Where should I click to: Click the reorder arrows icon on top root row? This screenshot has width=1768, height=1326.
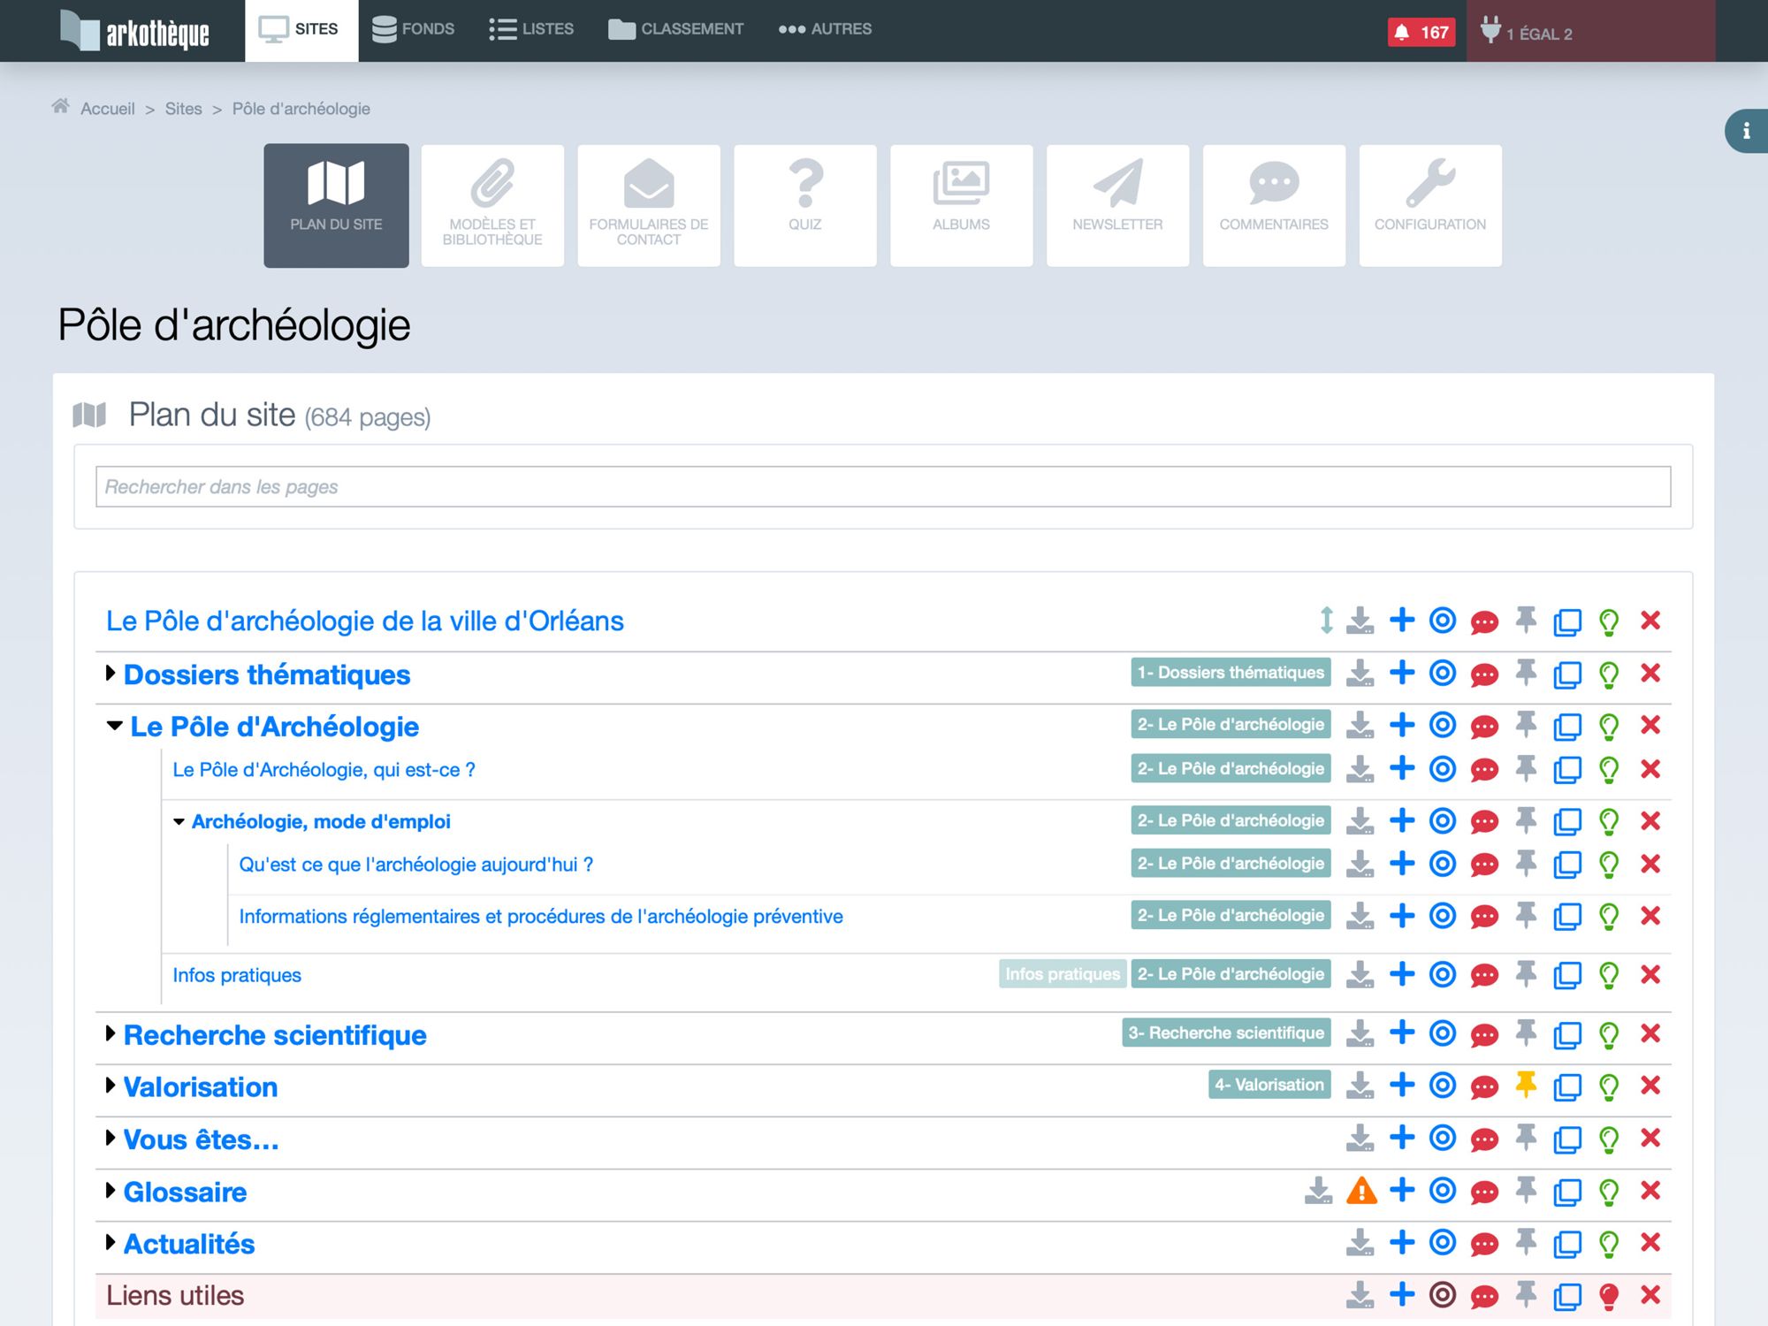click(1326, 621)
